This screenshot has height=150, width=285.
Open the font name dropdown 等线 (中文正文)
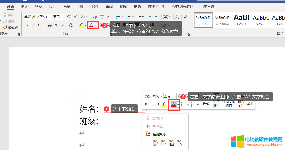pyautogui.click(x=38, y=17)
